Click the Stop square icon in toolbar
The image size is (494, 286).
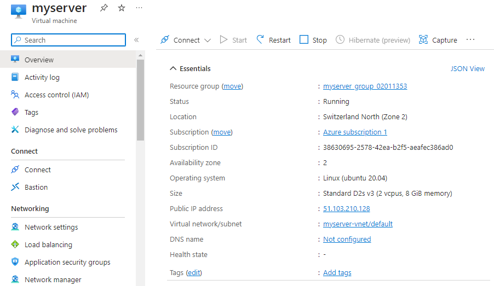304,39
